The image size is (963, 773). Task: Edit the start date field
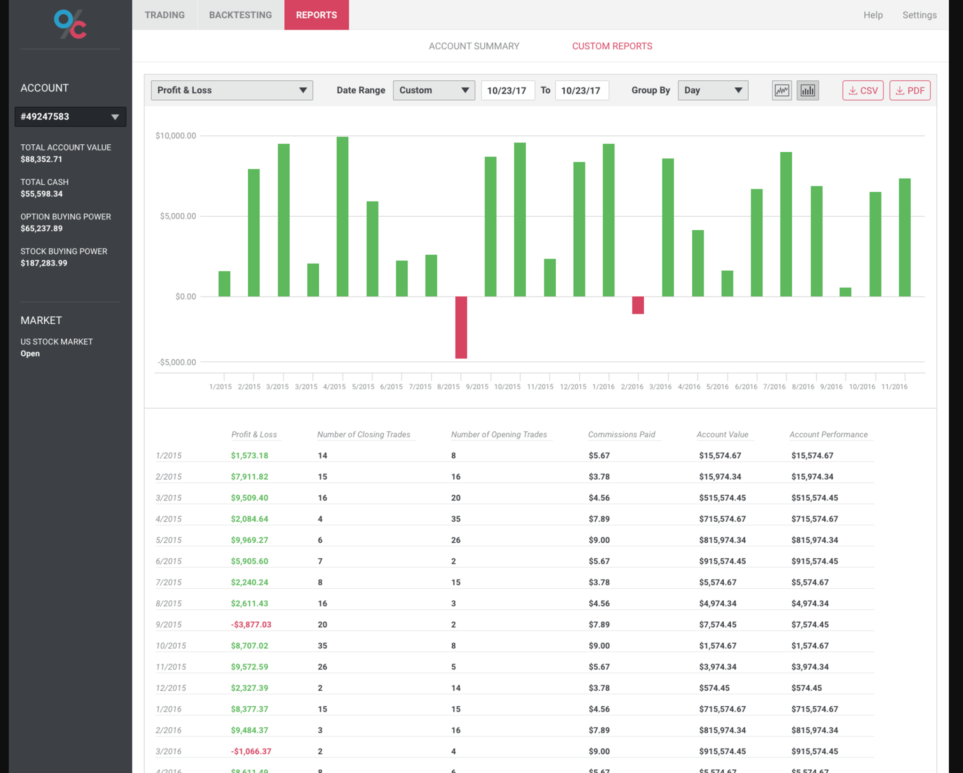[x=508, y=90]
